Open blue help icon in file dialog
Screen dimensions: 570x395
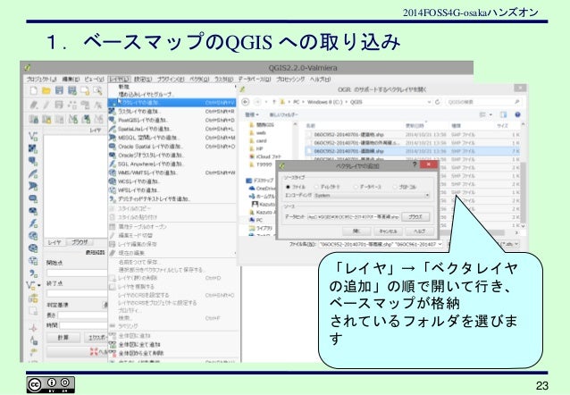click(x=517, y=114)
